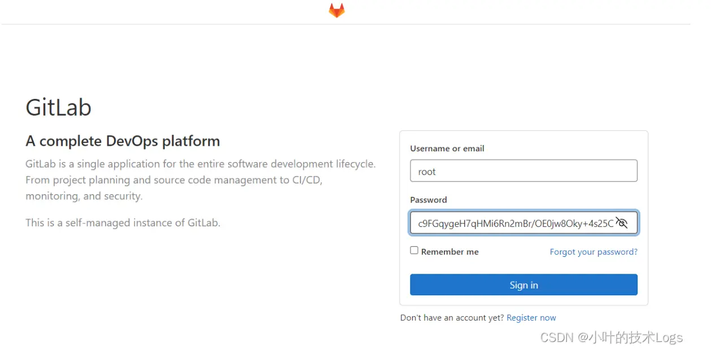Click the GitLab single application description paragraph
This screenshot has width=711, height=350.
point(200,164)
